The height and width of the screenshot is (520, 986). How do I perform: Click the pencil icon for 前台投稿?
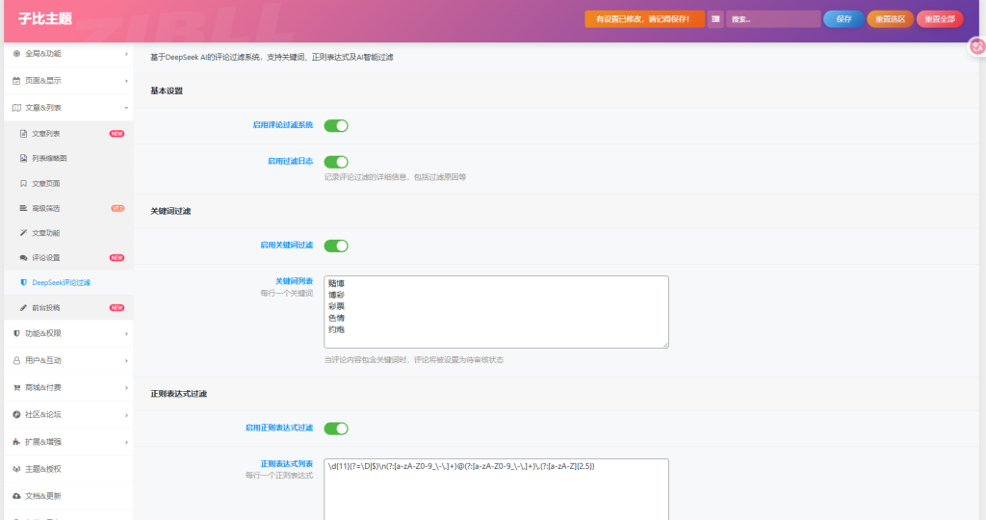point(23,308)
